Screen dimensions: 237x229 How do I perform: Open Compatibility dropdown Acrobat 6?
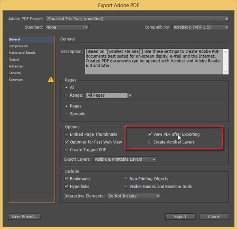pos(200,27)
